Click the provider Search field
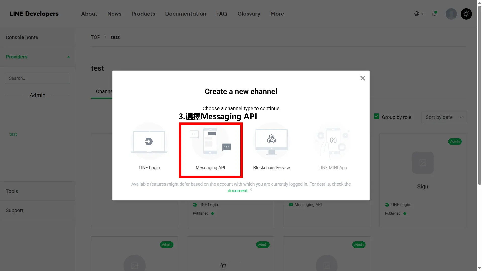Screen dimensions: 482x271 pyautogui.click(x=37, y=78)
